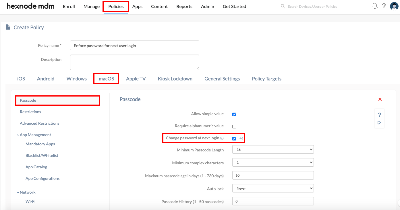Screen dimensions: 400x210
Task: Open the Enroll menu
Action: point(69,6)
